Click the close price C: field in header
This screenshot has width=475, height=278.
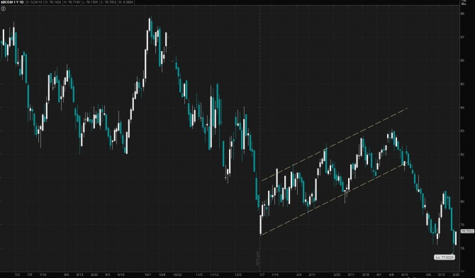[108, 2]
